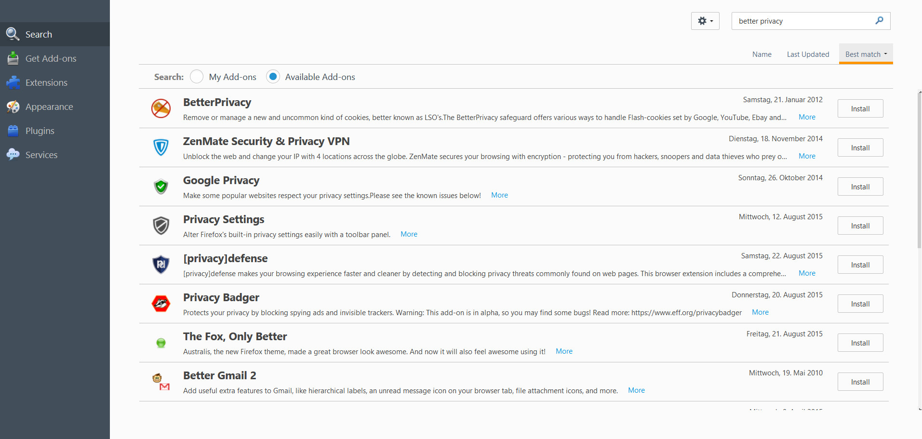Sort results by Last Updated
This screenshot has width=922, height=439.
pyautogui.click(x=808, y=54)
